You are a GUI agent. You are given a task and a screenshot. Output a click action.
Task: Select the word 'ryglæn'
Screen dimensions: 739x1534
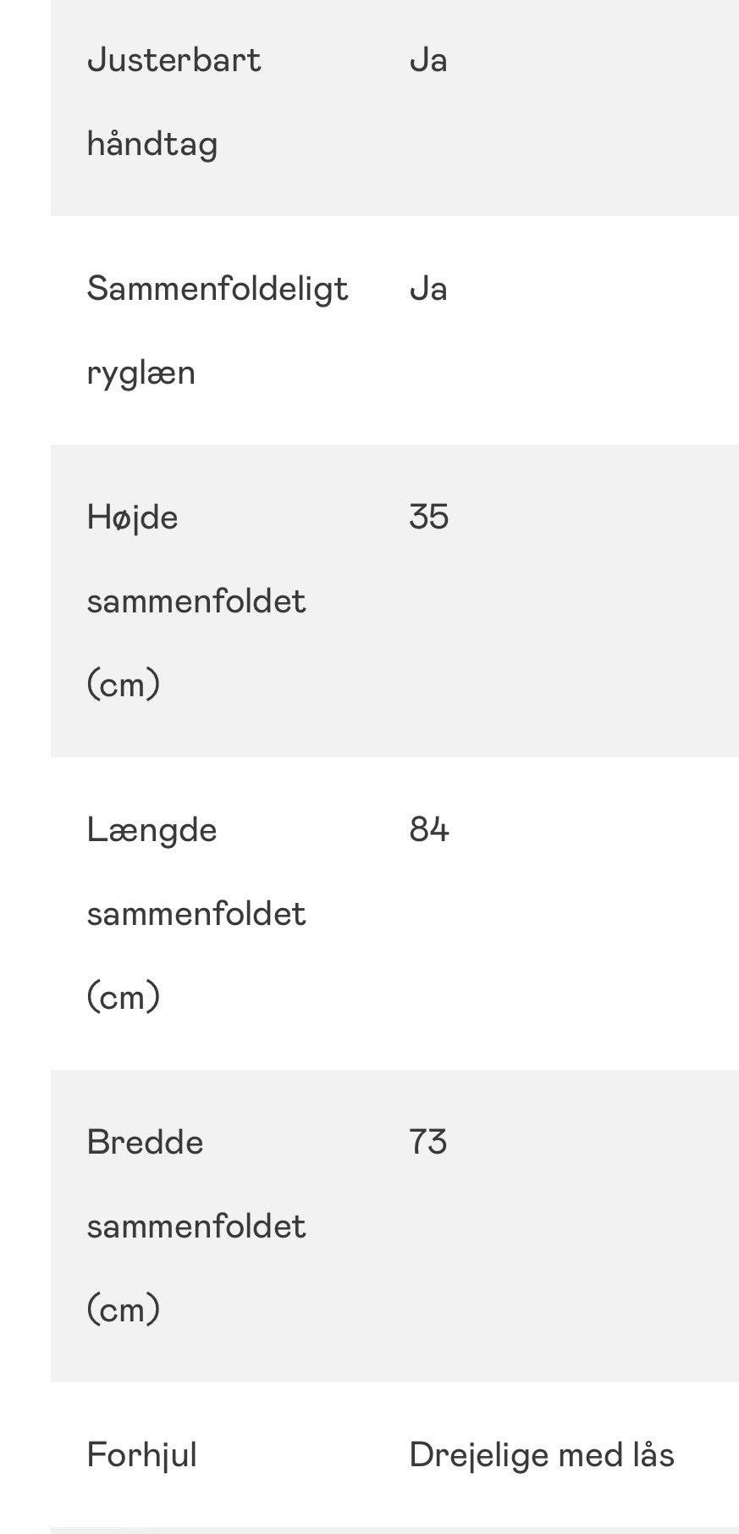141,373
